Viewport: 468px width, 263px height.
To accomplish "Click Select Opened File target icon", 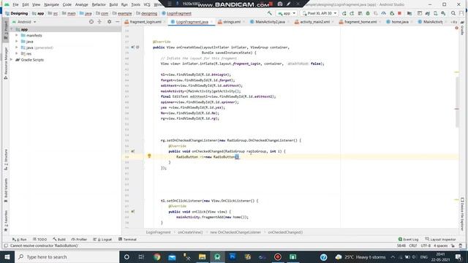I will pyautogui.click(x=91, y=22).
